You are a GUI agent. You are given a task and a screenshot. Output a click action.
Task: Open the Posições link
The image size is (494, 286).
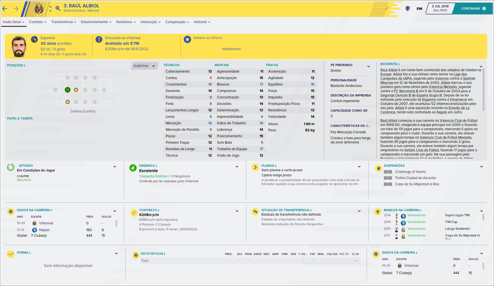[x=16, y=65]
